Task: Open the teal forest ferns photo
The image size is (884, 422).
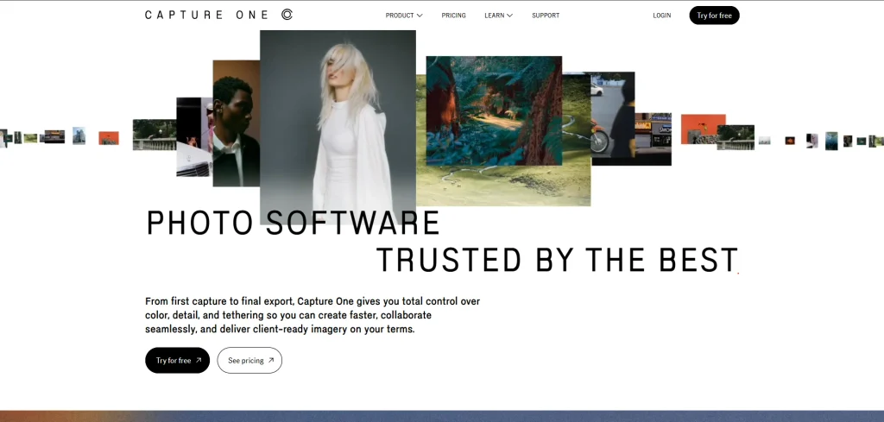Action: 494,110
